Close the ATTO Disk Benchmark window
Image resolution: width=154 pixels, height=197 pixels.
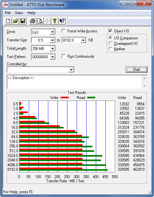coord(144,4)
